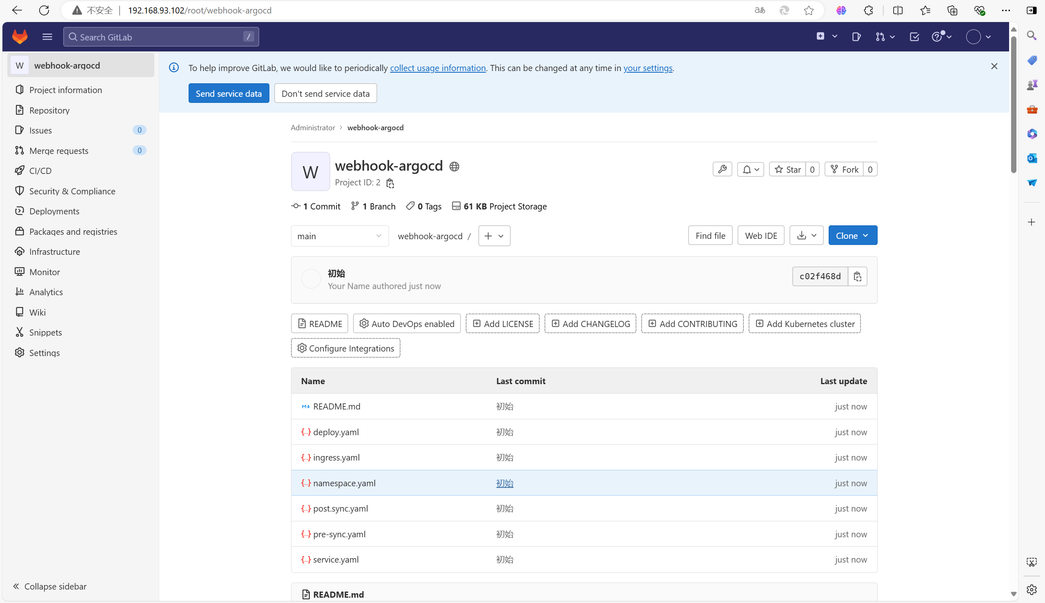This screenshot has height=603, width=1045.
Task: Open Edge sidebar search icon
Action: click(1032, 36)
